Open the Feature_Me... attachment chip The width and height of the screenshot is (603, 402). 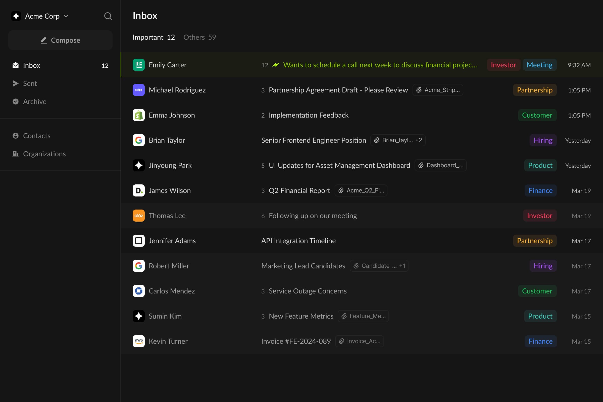pos(363,316)
